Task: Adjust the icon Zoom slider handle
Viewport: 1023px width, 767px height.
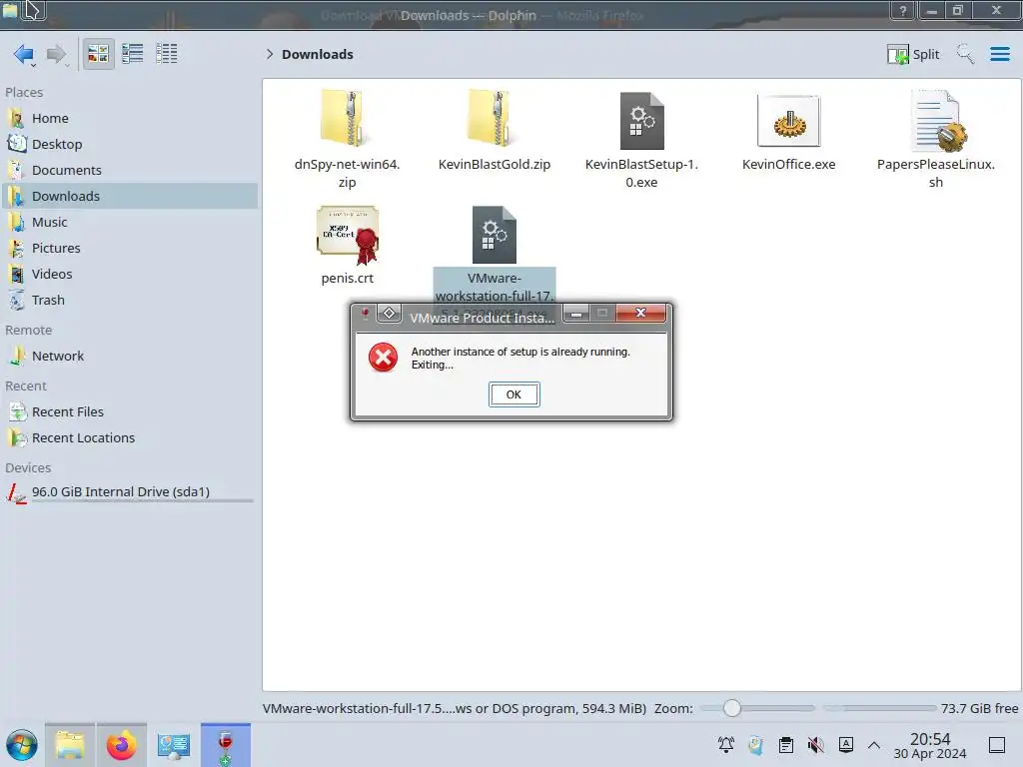Action: point(731,708)
